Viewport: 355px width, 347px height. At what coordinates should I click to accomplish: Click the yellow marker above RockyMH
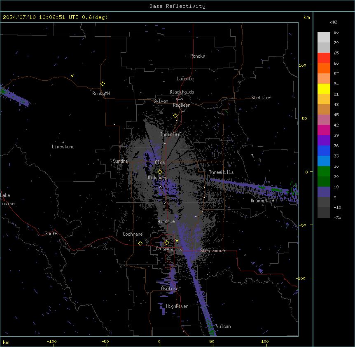coord(103,84)
